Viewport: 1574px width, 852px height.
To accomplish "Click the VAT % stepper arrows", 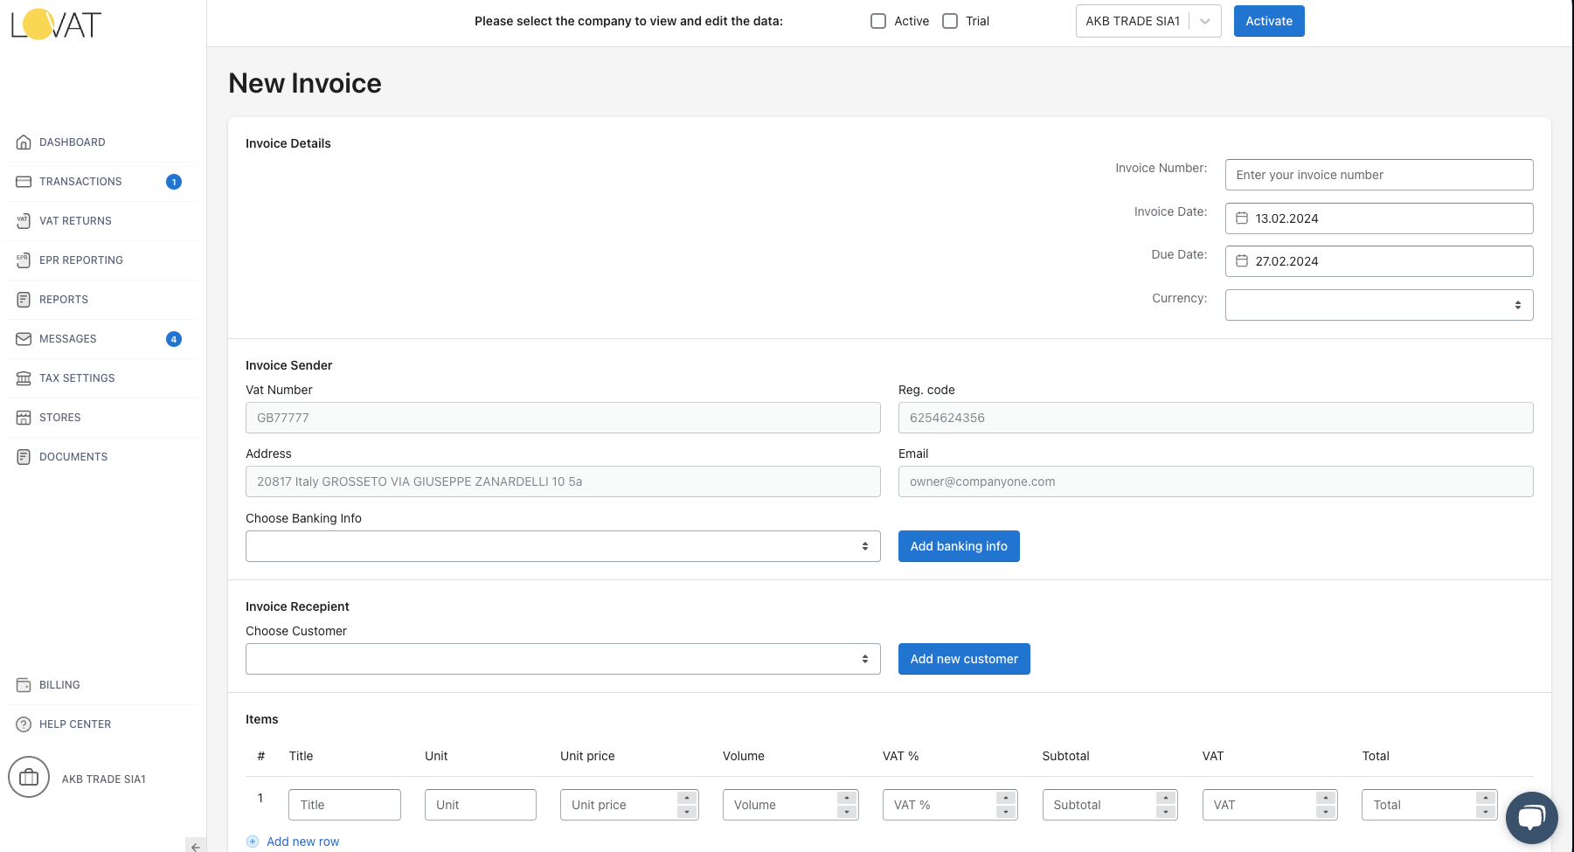I will pos(1006,805).
